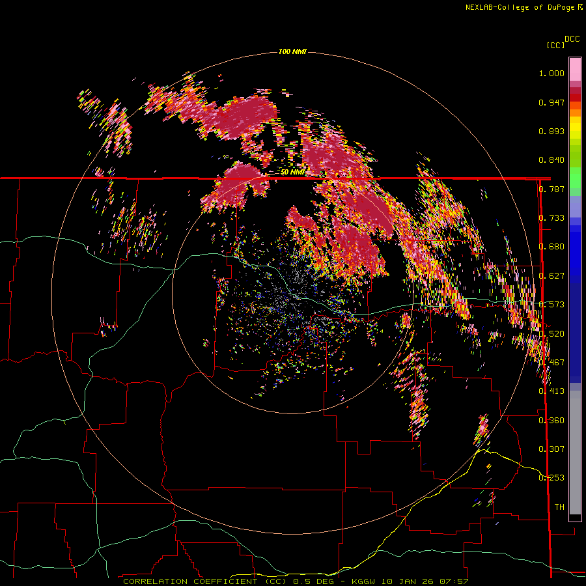Screen dimensions: 586x586
Task: Click the 0.733 value on the color scale
Action: tap(551, 218)
